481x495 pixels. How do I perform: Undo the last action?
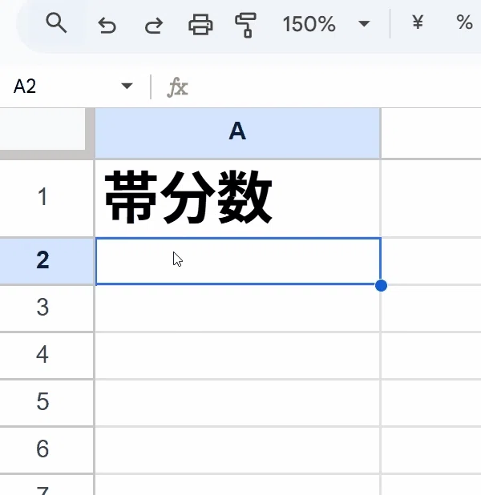pos(107,25)
